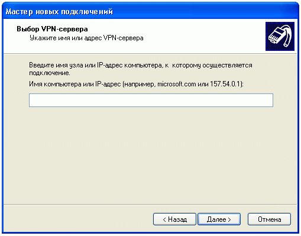This screenshot has width=301, height=236.
Task: Click the Выбор VPN-сервера heading
Action: (52, 29)
